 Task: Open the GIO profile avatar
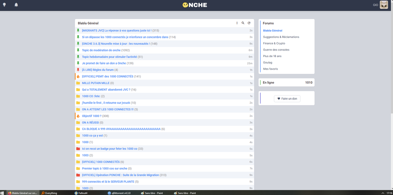(x=384, y=5)
